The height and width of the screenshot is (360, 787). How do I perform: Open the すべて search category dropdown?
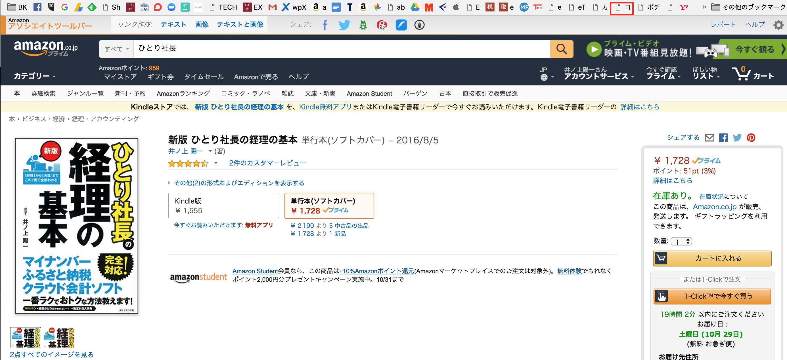(x=116, y=49)
